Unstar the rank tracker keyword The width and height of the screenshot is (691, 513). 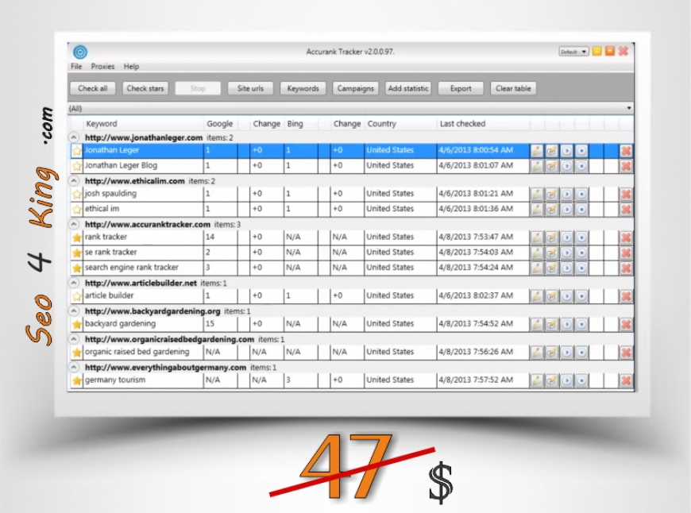tap(77, 237)
